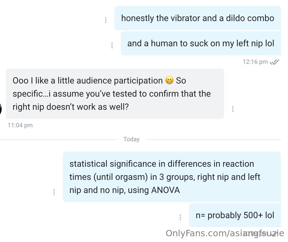
Task: Click double-check read receipt beside 12:16 pm
Action: pos(274,62)
